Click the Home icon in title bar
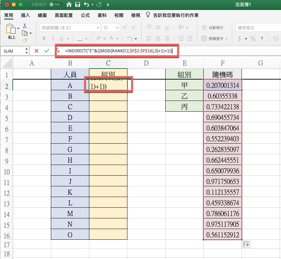The height and width of the screenshot is (259, 281). point(69,5)
